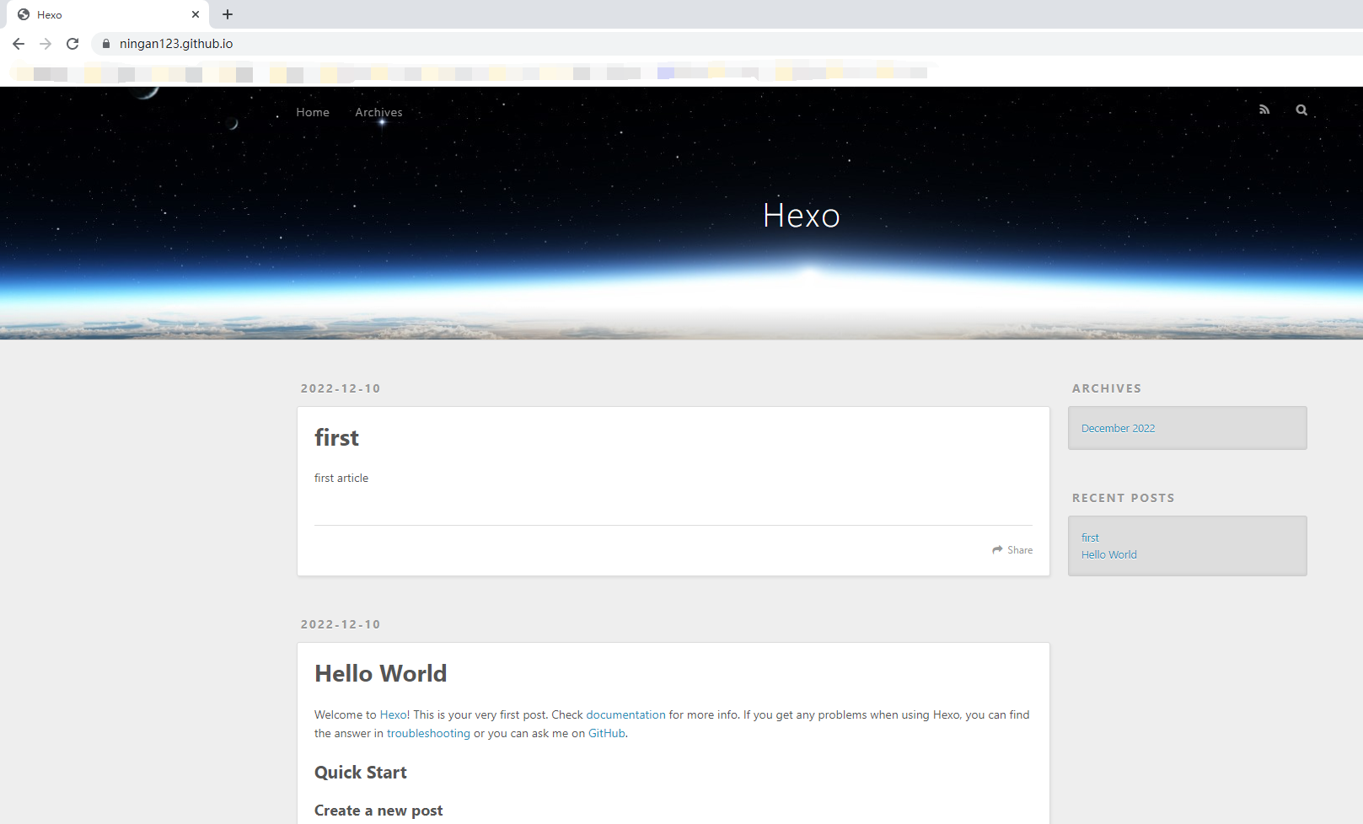Image resolution: width=1363 pixels, height=824 pixels.
Task: Open Archives in site navigation
Action: click(x=378, y=112)
